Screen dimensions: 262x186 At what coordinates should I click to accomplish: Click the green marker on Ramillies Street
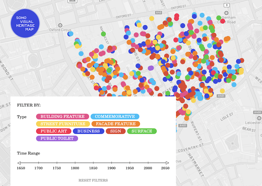[x=103, y=34]
